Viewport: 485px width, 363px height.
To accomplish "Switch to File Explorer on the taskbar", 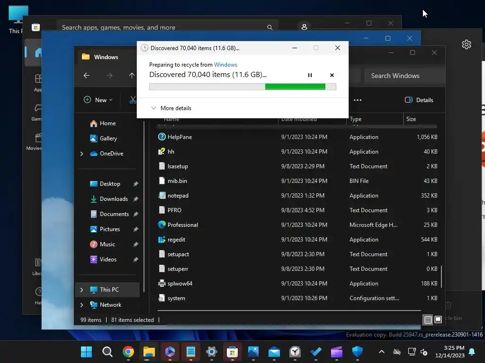I will (149, 352).
